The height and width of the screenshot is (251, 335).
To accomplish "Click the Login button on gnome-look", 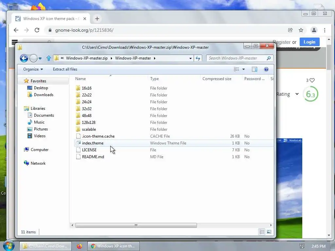I will pos(309,42).
